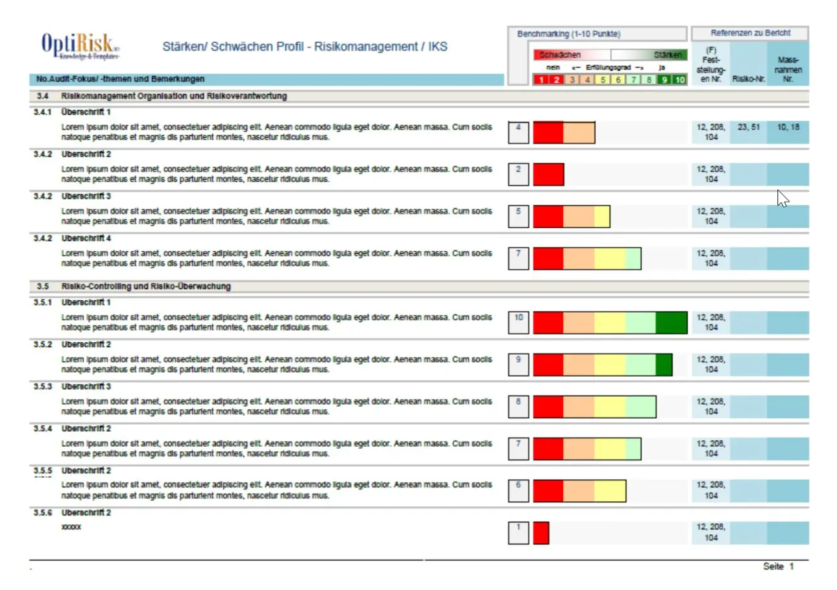Open the Feststellungen reference "12, 208, 104" in row 3.4.1

point(710,133)
